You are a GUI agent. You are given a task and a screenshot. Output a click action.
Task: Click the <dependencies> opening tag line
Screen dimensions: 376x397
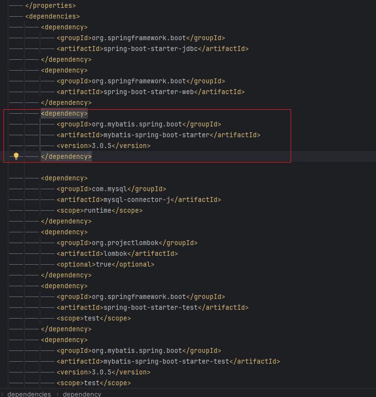53,17
